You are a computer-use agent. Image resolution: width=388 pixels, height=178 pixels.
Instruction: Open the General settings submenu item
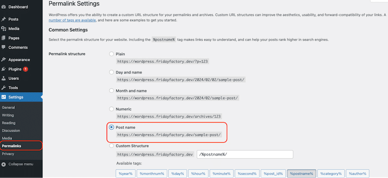[x=8, y=108]
